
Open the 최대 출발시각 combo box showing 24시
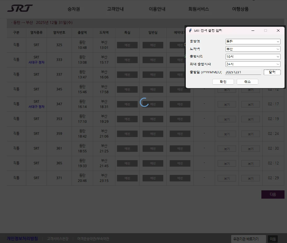(253, 64)
